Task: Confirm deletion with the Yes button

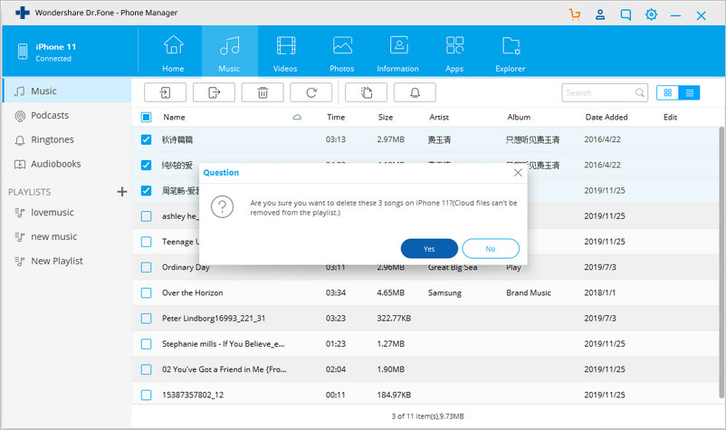Action: 429,249
